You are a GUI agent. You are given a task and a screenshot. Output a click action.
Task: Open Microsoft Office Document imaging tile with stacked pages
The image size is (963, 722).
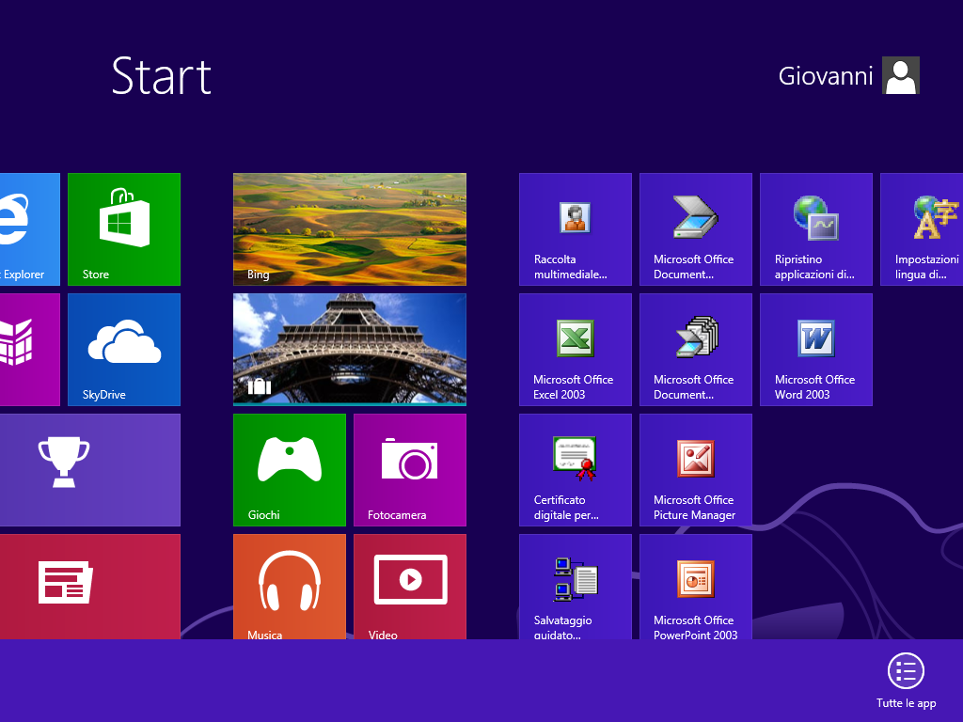pyautogui.click(x=695, y=350)
